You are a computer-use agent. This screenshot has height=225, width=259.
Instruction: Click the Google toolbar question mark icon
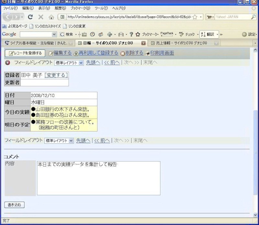131,34
